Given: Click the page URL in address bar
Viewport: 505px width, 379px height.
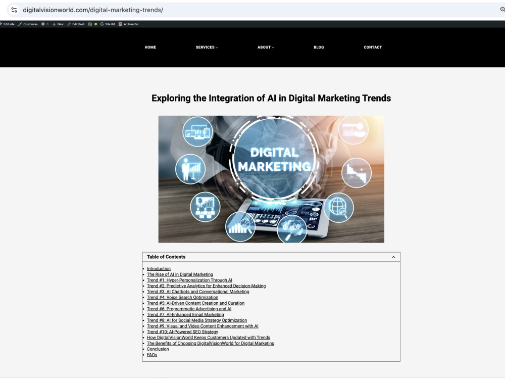Looking at the screenshot, I should 93,10.
